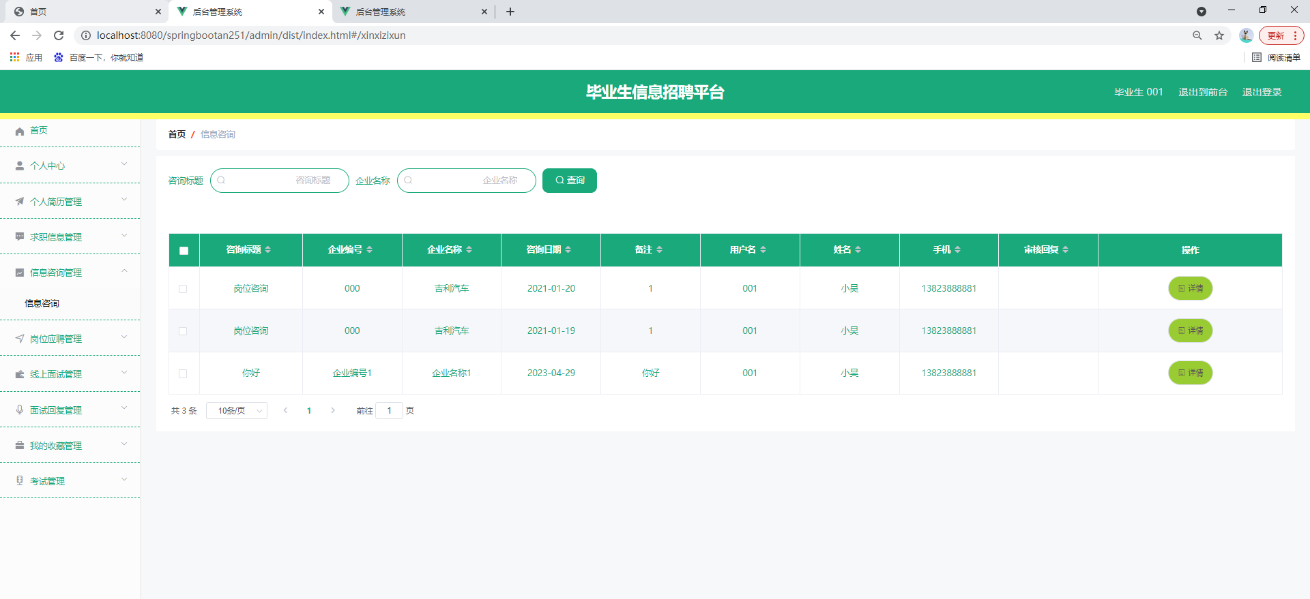
Task: Click 退出到前台 in header
Action: 1203,92
